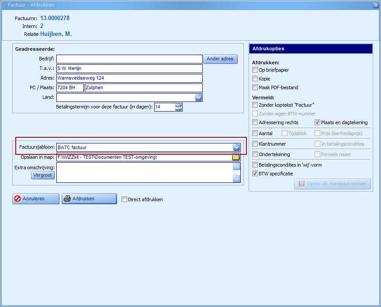The height and width of the screenshot is (307, 381).
Task: Close the Factuur Afdrukken dialog
Action: (376, 5)
